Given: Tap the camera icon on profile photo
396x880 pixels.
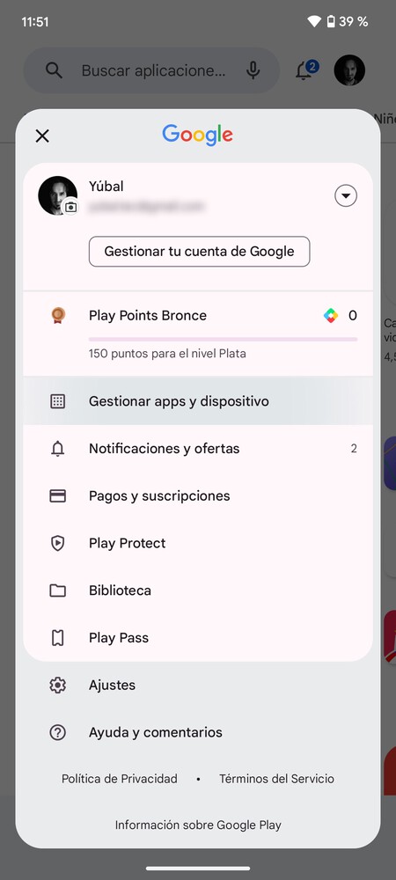Looking at the screenshot, I should (x=70, y=207).
